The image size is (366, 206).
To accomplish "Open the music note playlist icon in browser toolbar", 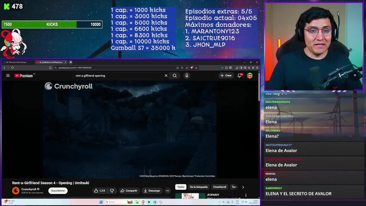I will (237, 68).
